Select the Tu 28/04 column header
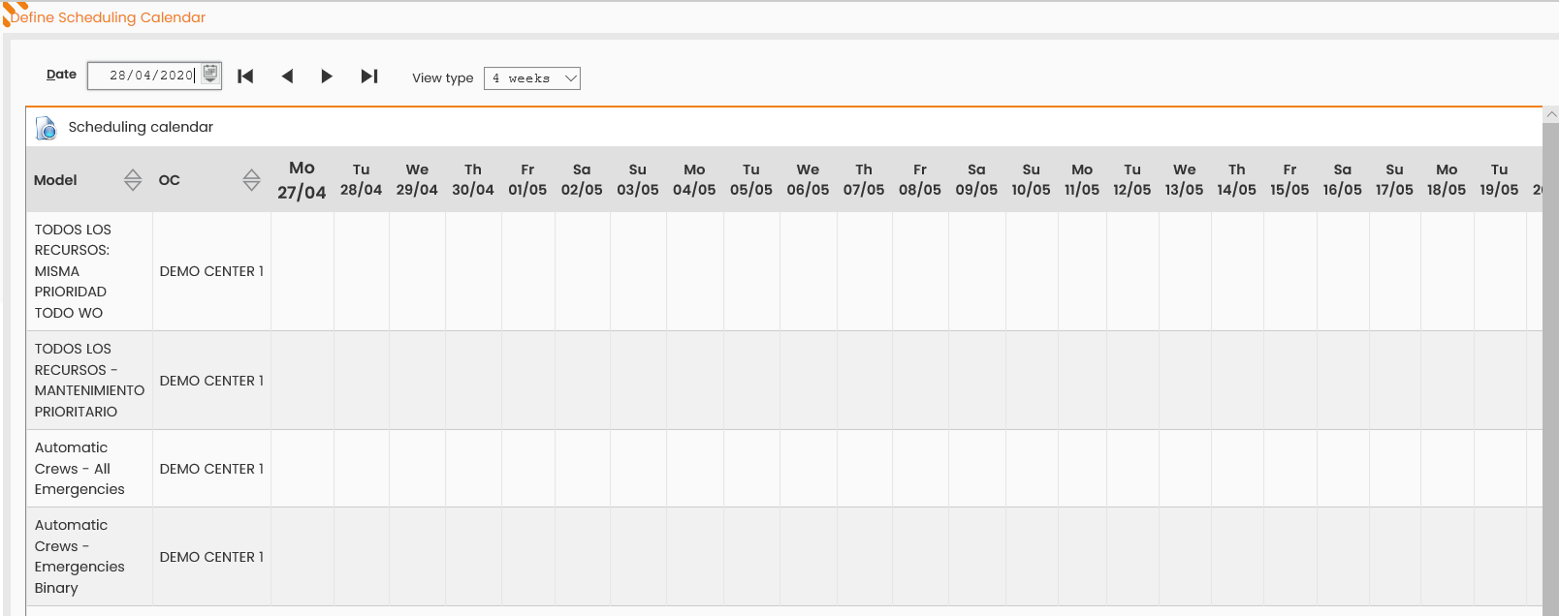1559x616 pixels. click(x=361, y=180)
